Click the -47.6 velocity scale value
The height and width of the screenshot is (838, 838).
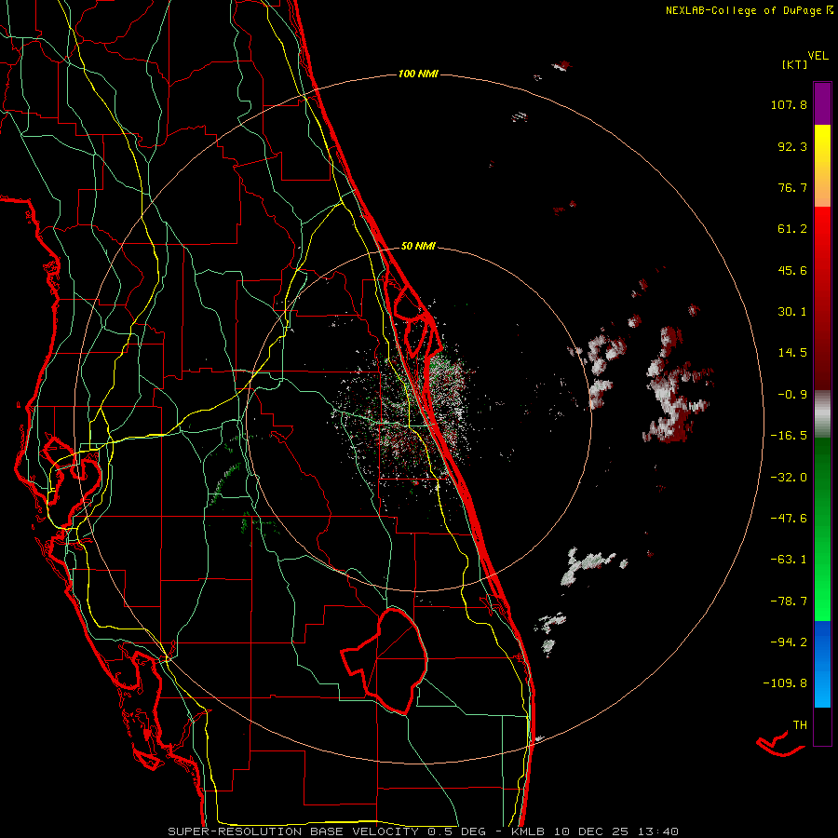789,519
